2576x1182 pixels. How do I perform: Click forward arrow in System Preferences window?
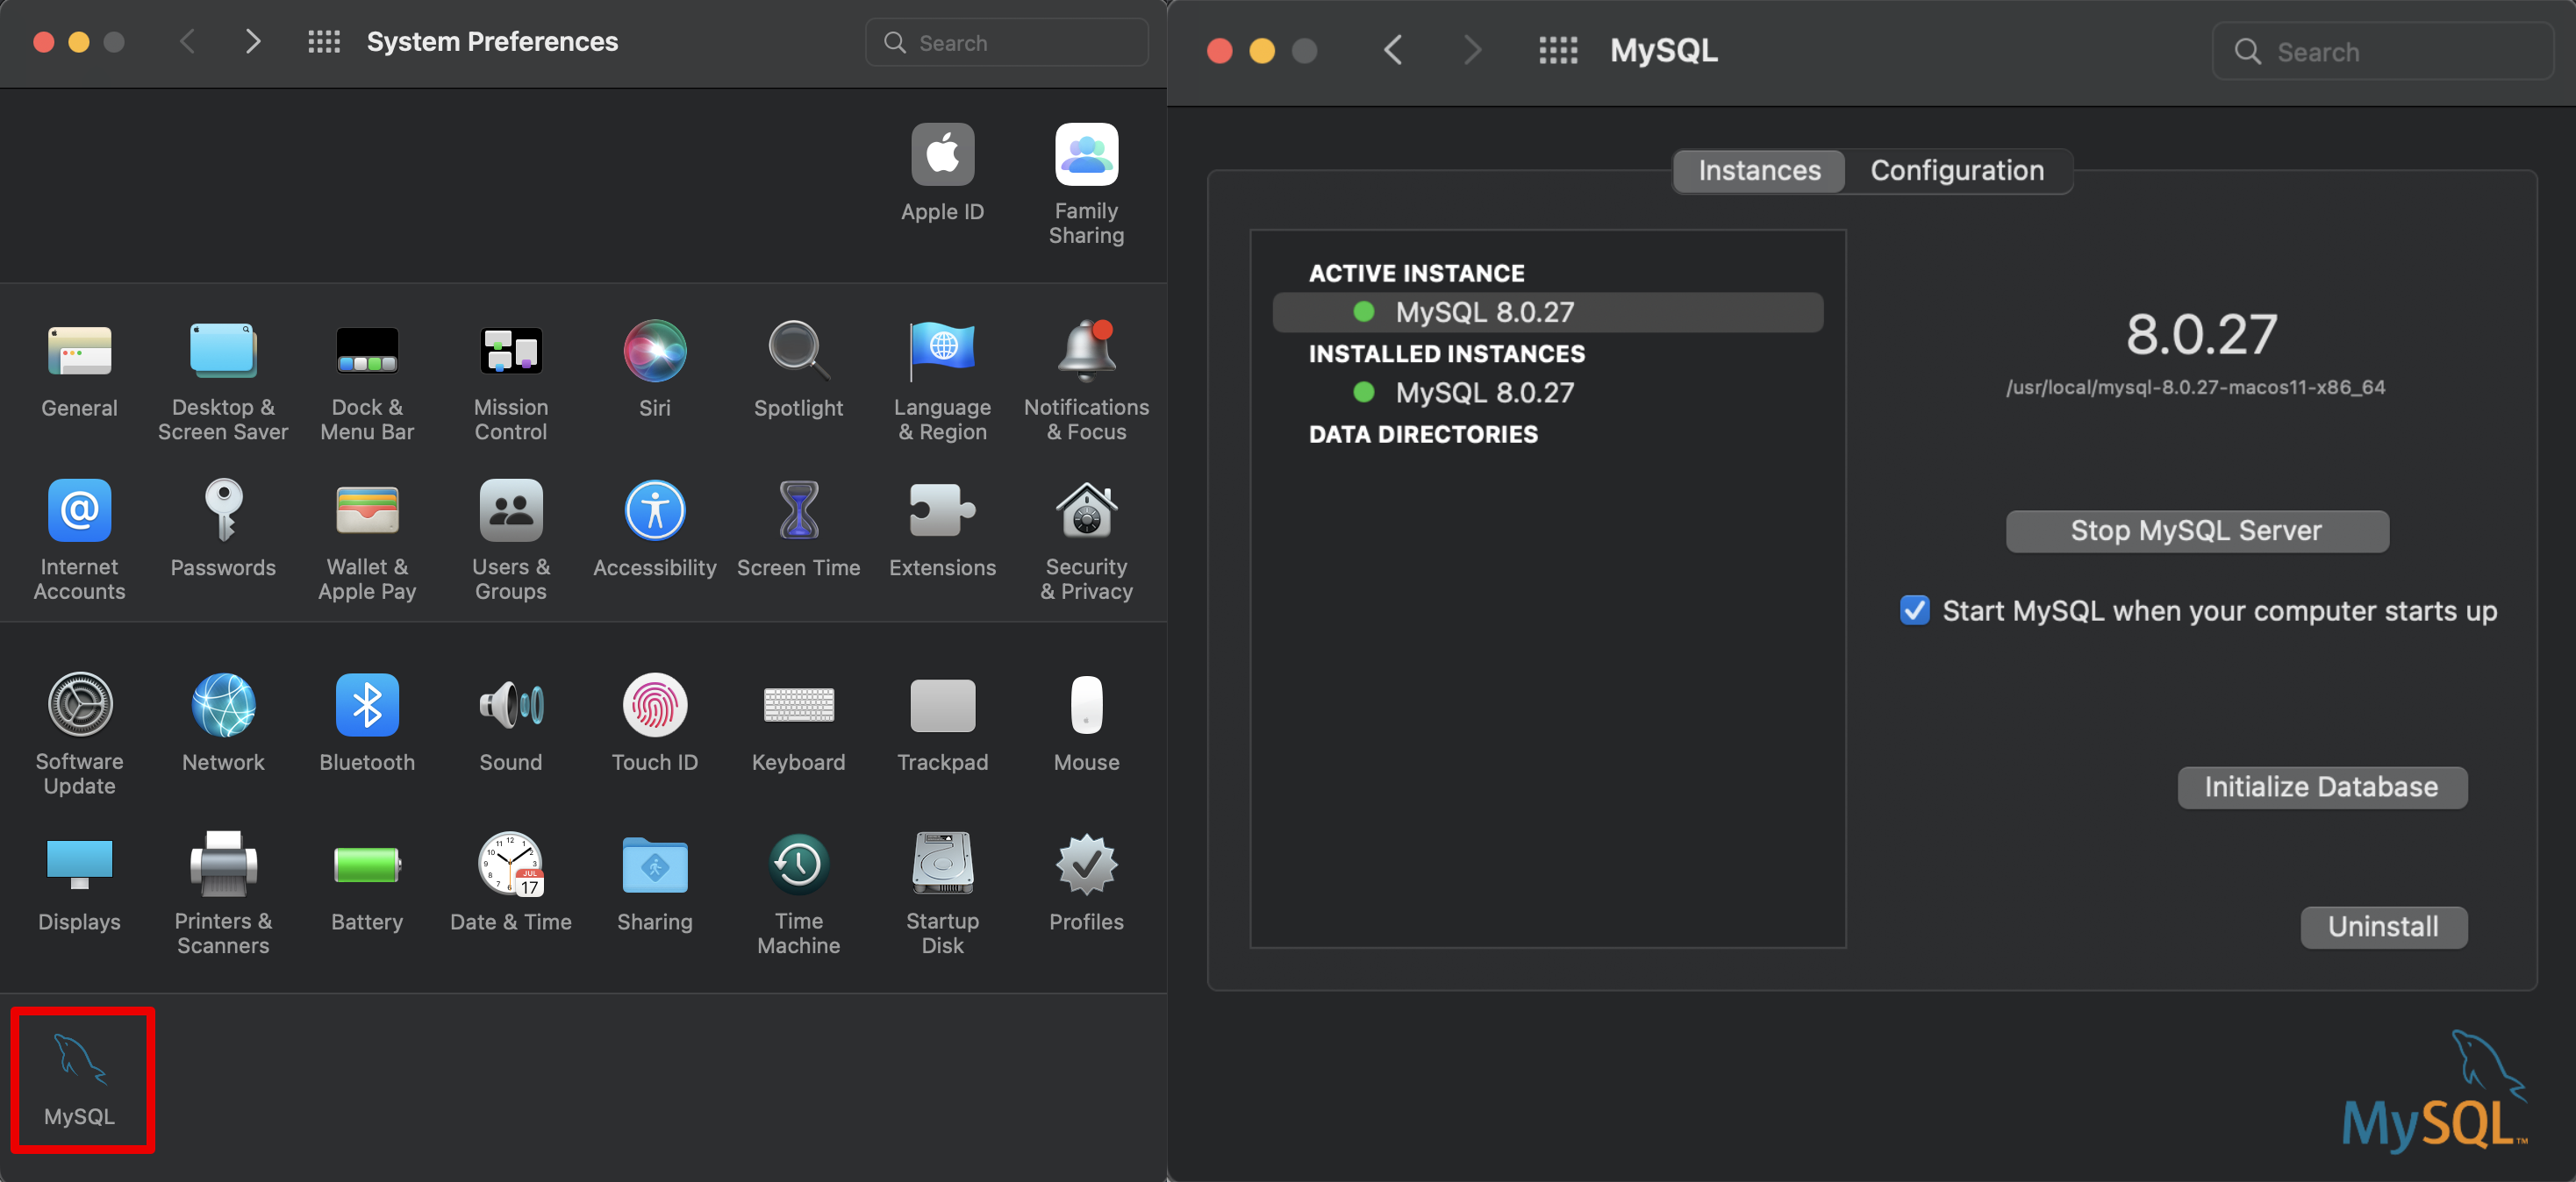[253, 42]
